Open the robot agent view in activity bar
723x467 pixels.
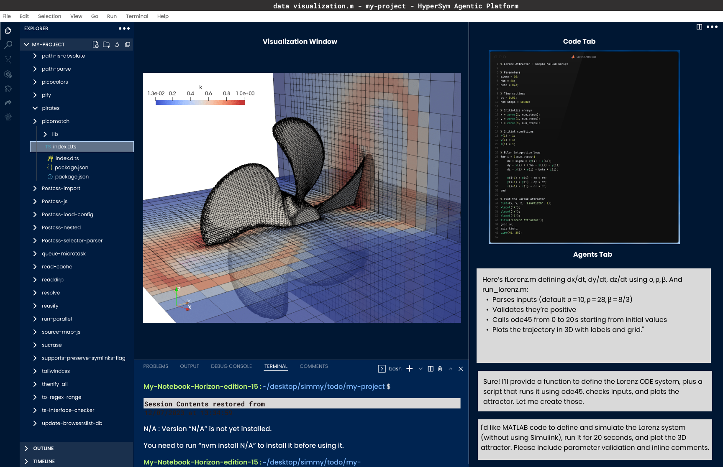pyautogui.click(x=8, y=117)
